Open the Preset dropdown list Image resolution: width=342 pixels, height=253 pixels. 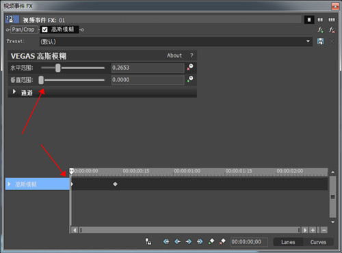point(308,42)
